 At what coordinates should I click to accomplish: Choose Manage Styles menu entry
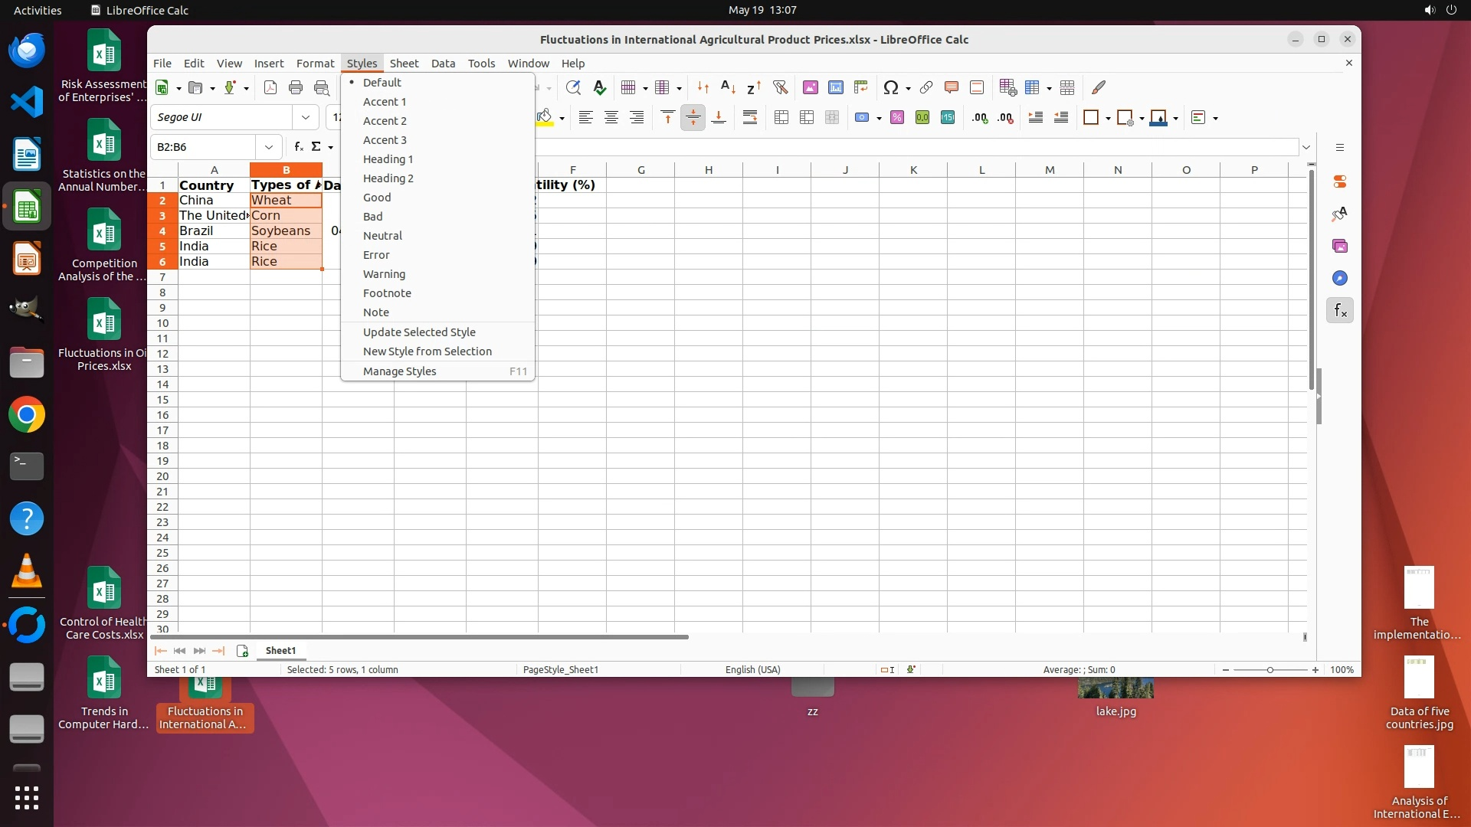399,371
